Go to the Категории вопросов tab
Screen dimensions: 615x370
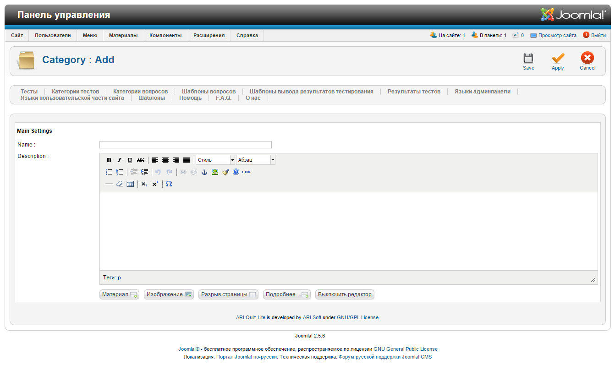tap(140, 92)
